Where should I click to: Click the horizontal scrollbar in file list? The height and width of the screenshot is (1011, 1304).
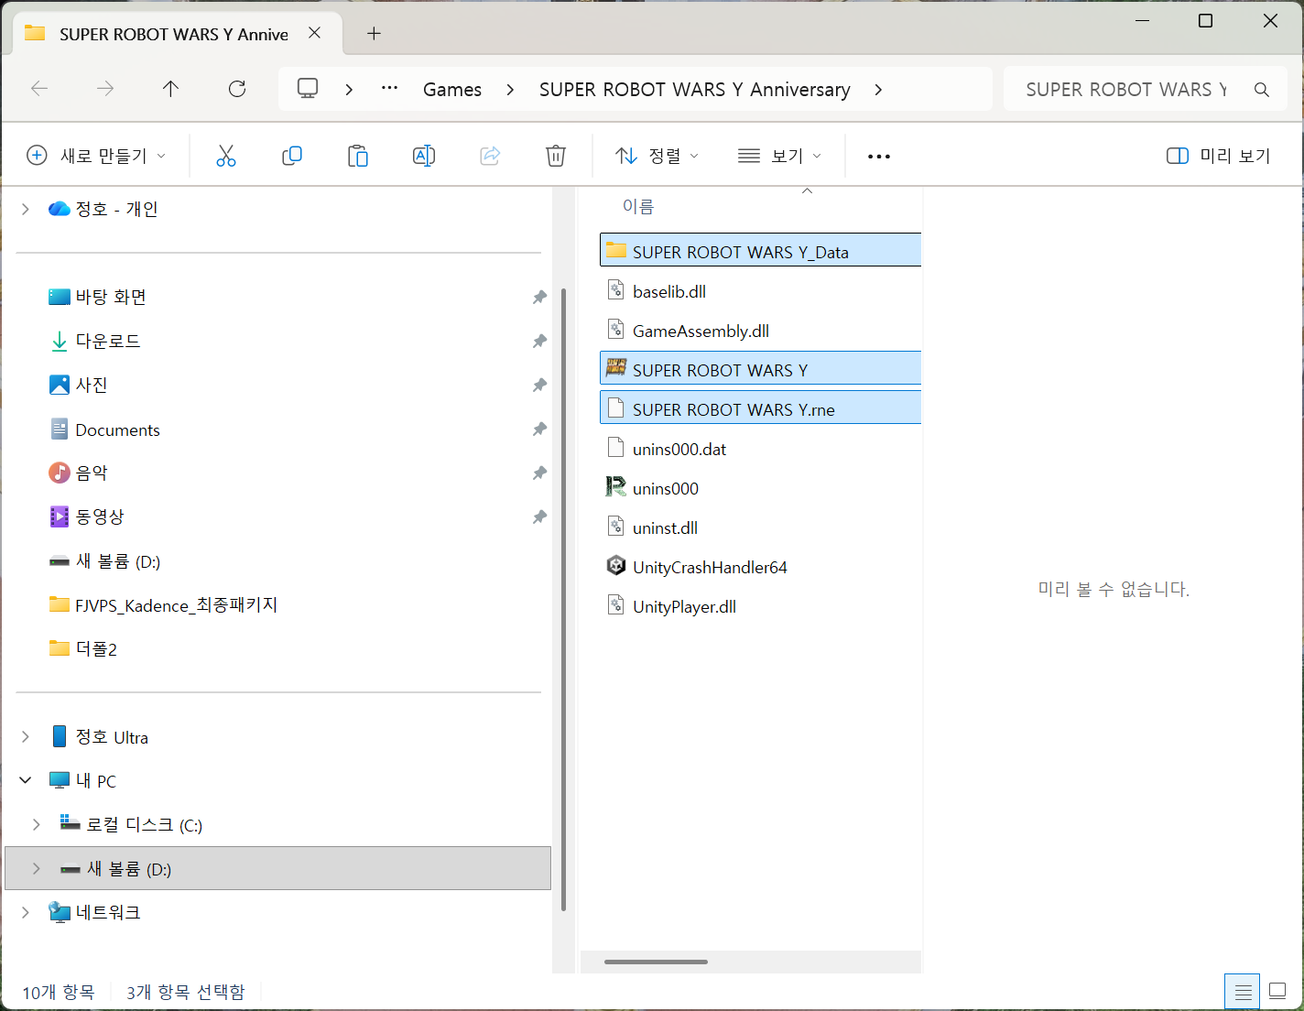point(656,962)
